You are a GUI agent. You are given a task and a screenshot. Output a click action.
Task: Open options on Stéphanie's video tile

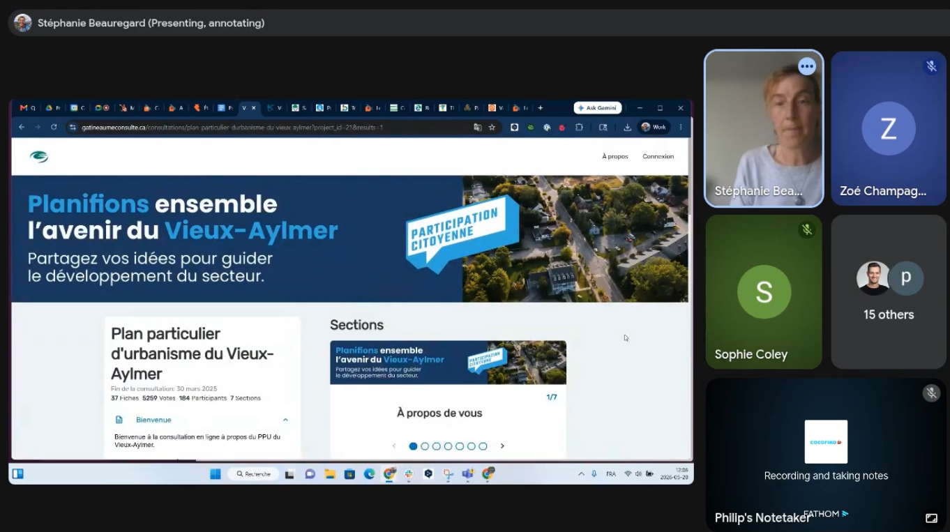807,66
